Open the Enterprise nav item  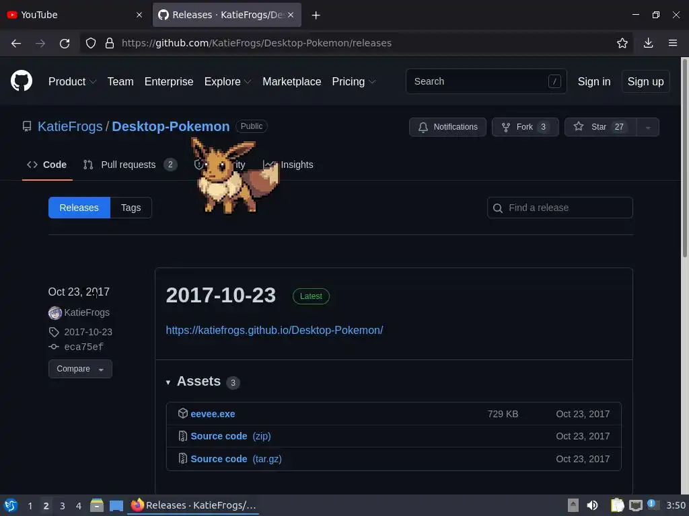pos(169,81)
